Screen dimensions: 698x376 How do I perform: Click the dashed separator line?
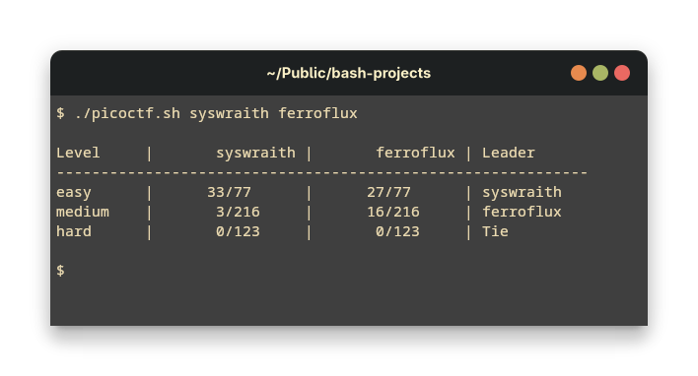pyautogui.click(x=321, y=172)
